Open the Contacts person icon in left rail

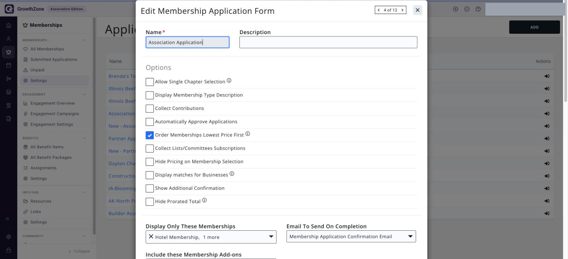9,39
